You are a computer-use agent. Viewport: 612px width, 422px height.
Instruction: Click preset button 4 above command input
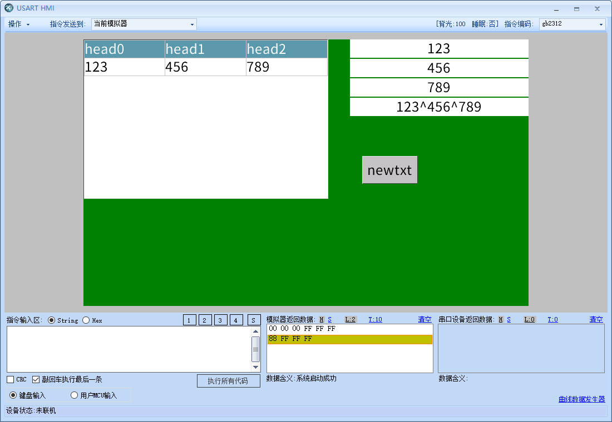click(x=236, y=320)
